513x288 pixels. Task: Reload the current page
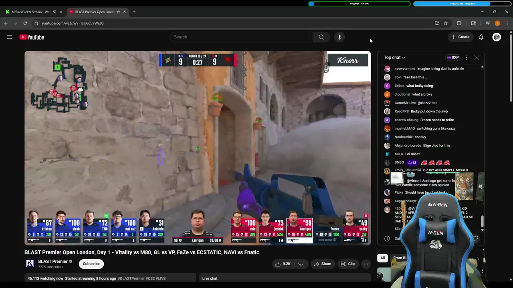click(x=25, y=23)
